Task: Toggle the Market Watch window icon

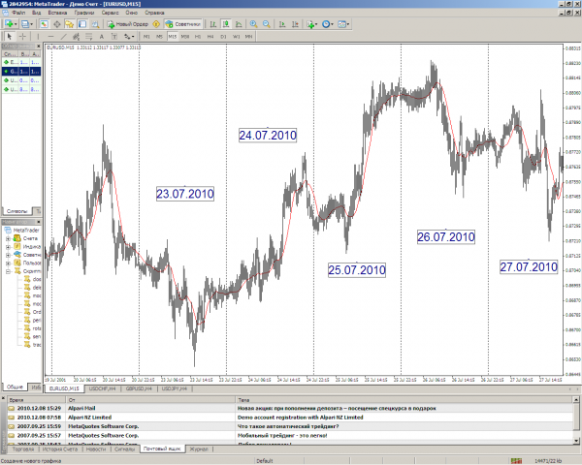Action: [44, 24]
